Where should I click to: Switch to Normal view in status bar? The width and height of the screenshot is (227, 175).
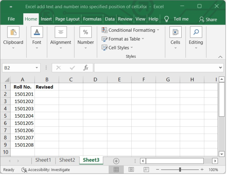(x=116, y=169)
